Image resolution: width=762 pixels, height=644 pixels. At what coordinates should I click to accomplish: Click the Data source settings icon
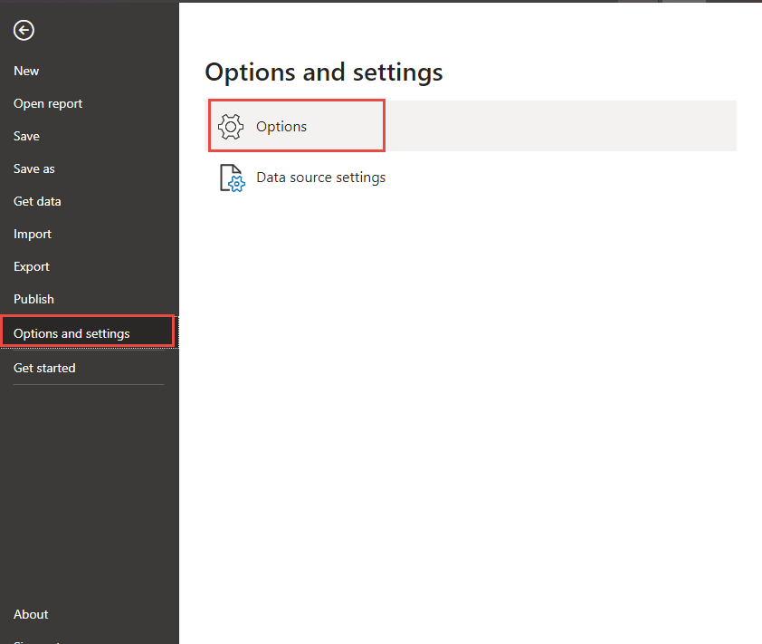pyautogui.click(x=231, y=178)
